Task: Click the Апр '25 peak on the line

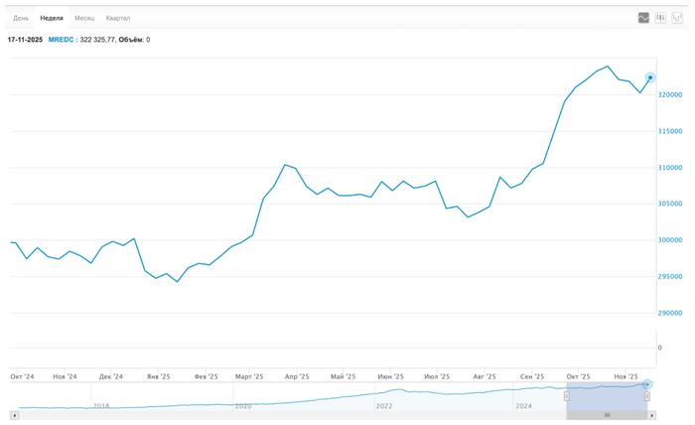Action: 285,165
